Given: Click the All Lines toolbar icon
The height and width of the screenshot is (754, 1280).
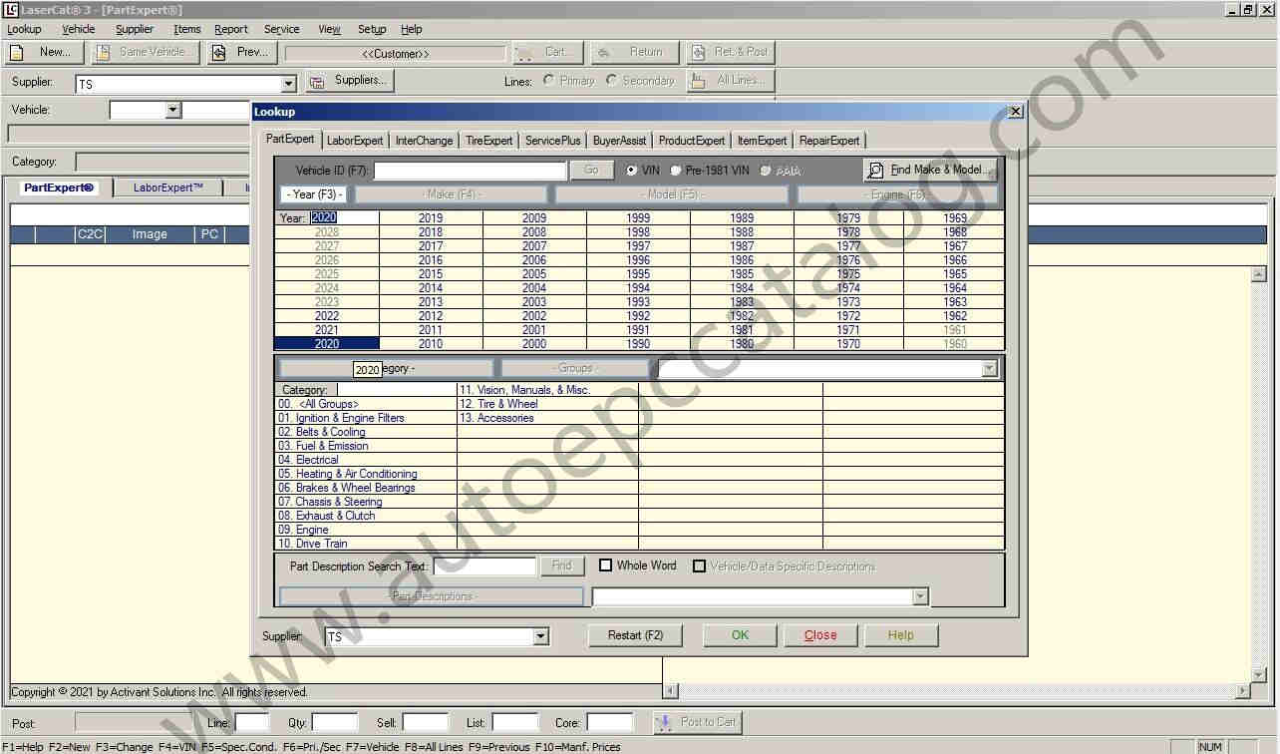Looking at the screenshot, I should 698,81.
